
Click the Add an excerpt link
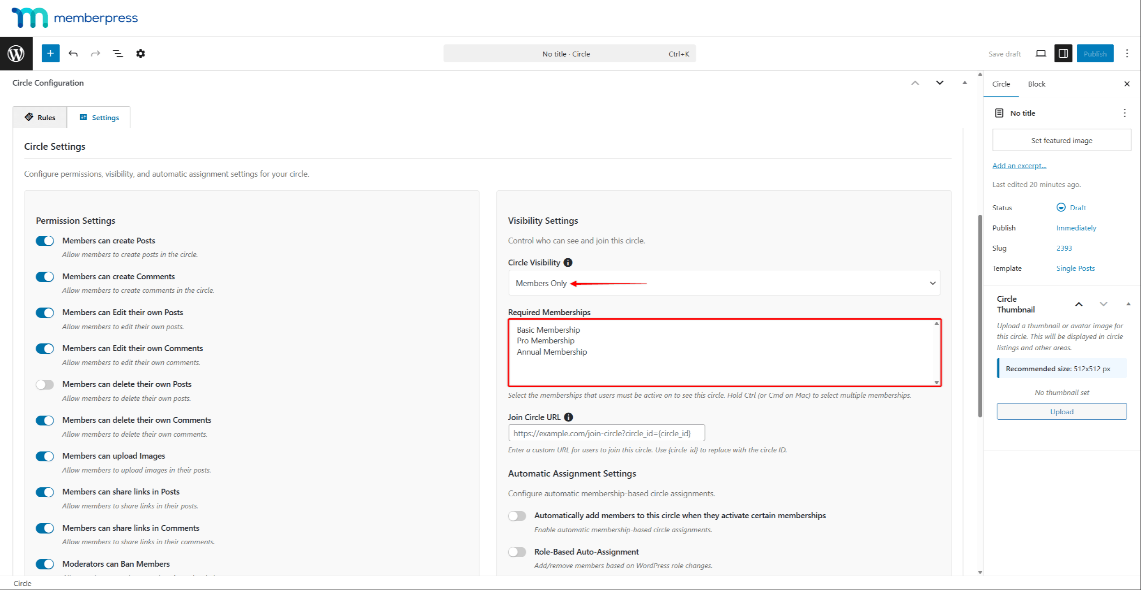tap(1019, 165)
